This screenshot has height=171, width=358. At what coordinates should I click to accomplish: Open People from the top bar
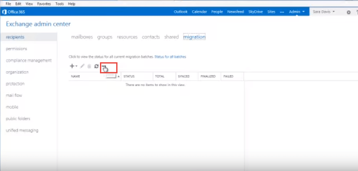point(217,12)
